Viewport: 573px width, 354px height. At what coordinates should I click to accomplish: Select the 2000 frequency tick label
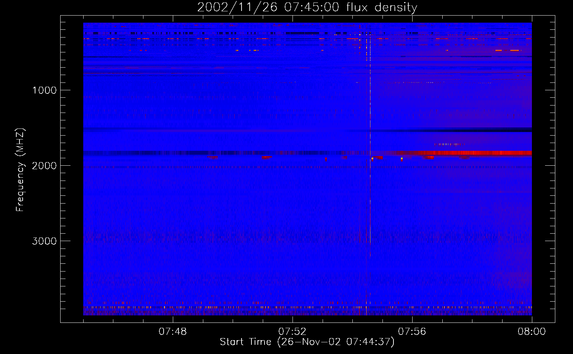pos(44,166)
